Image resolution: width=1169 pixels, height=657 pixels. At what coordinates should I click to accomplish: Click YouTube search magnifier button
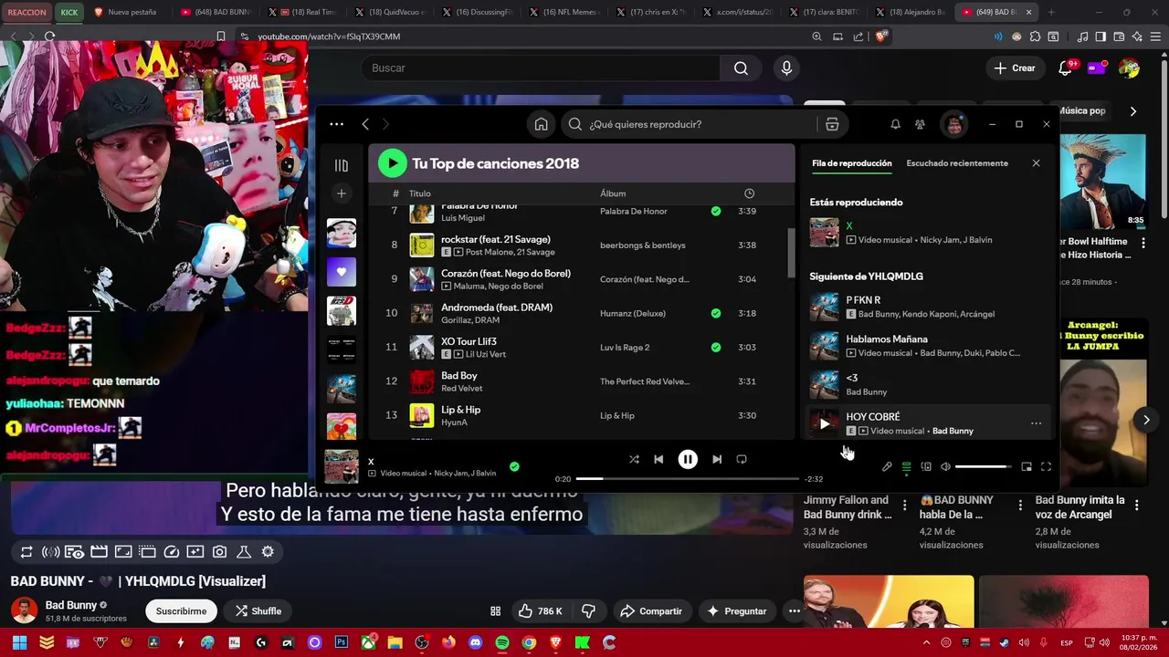pyautogui.click(x=741, y=68)
